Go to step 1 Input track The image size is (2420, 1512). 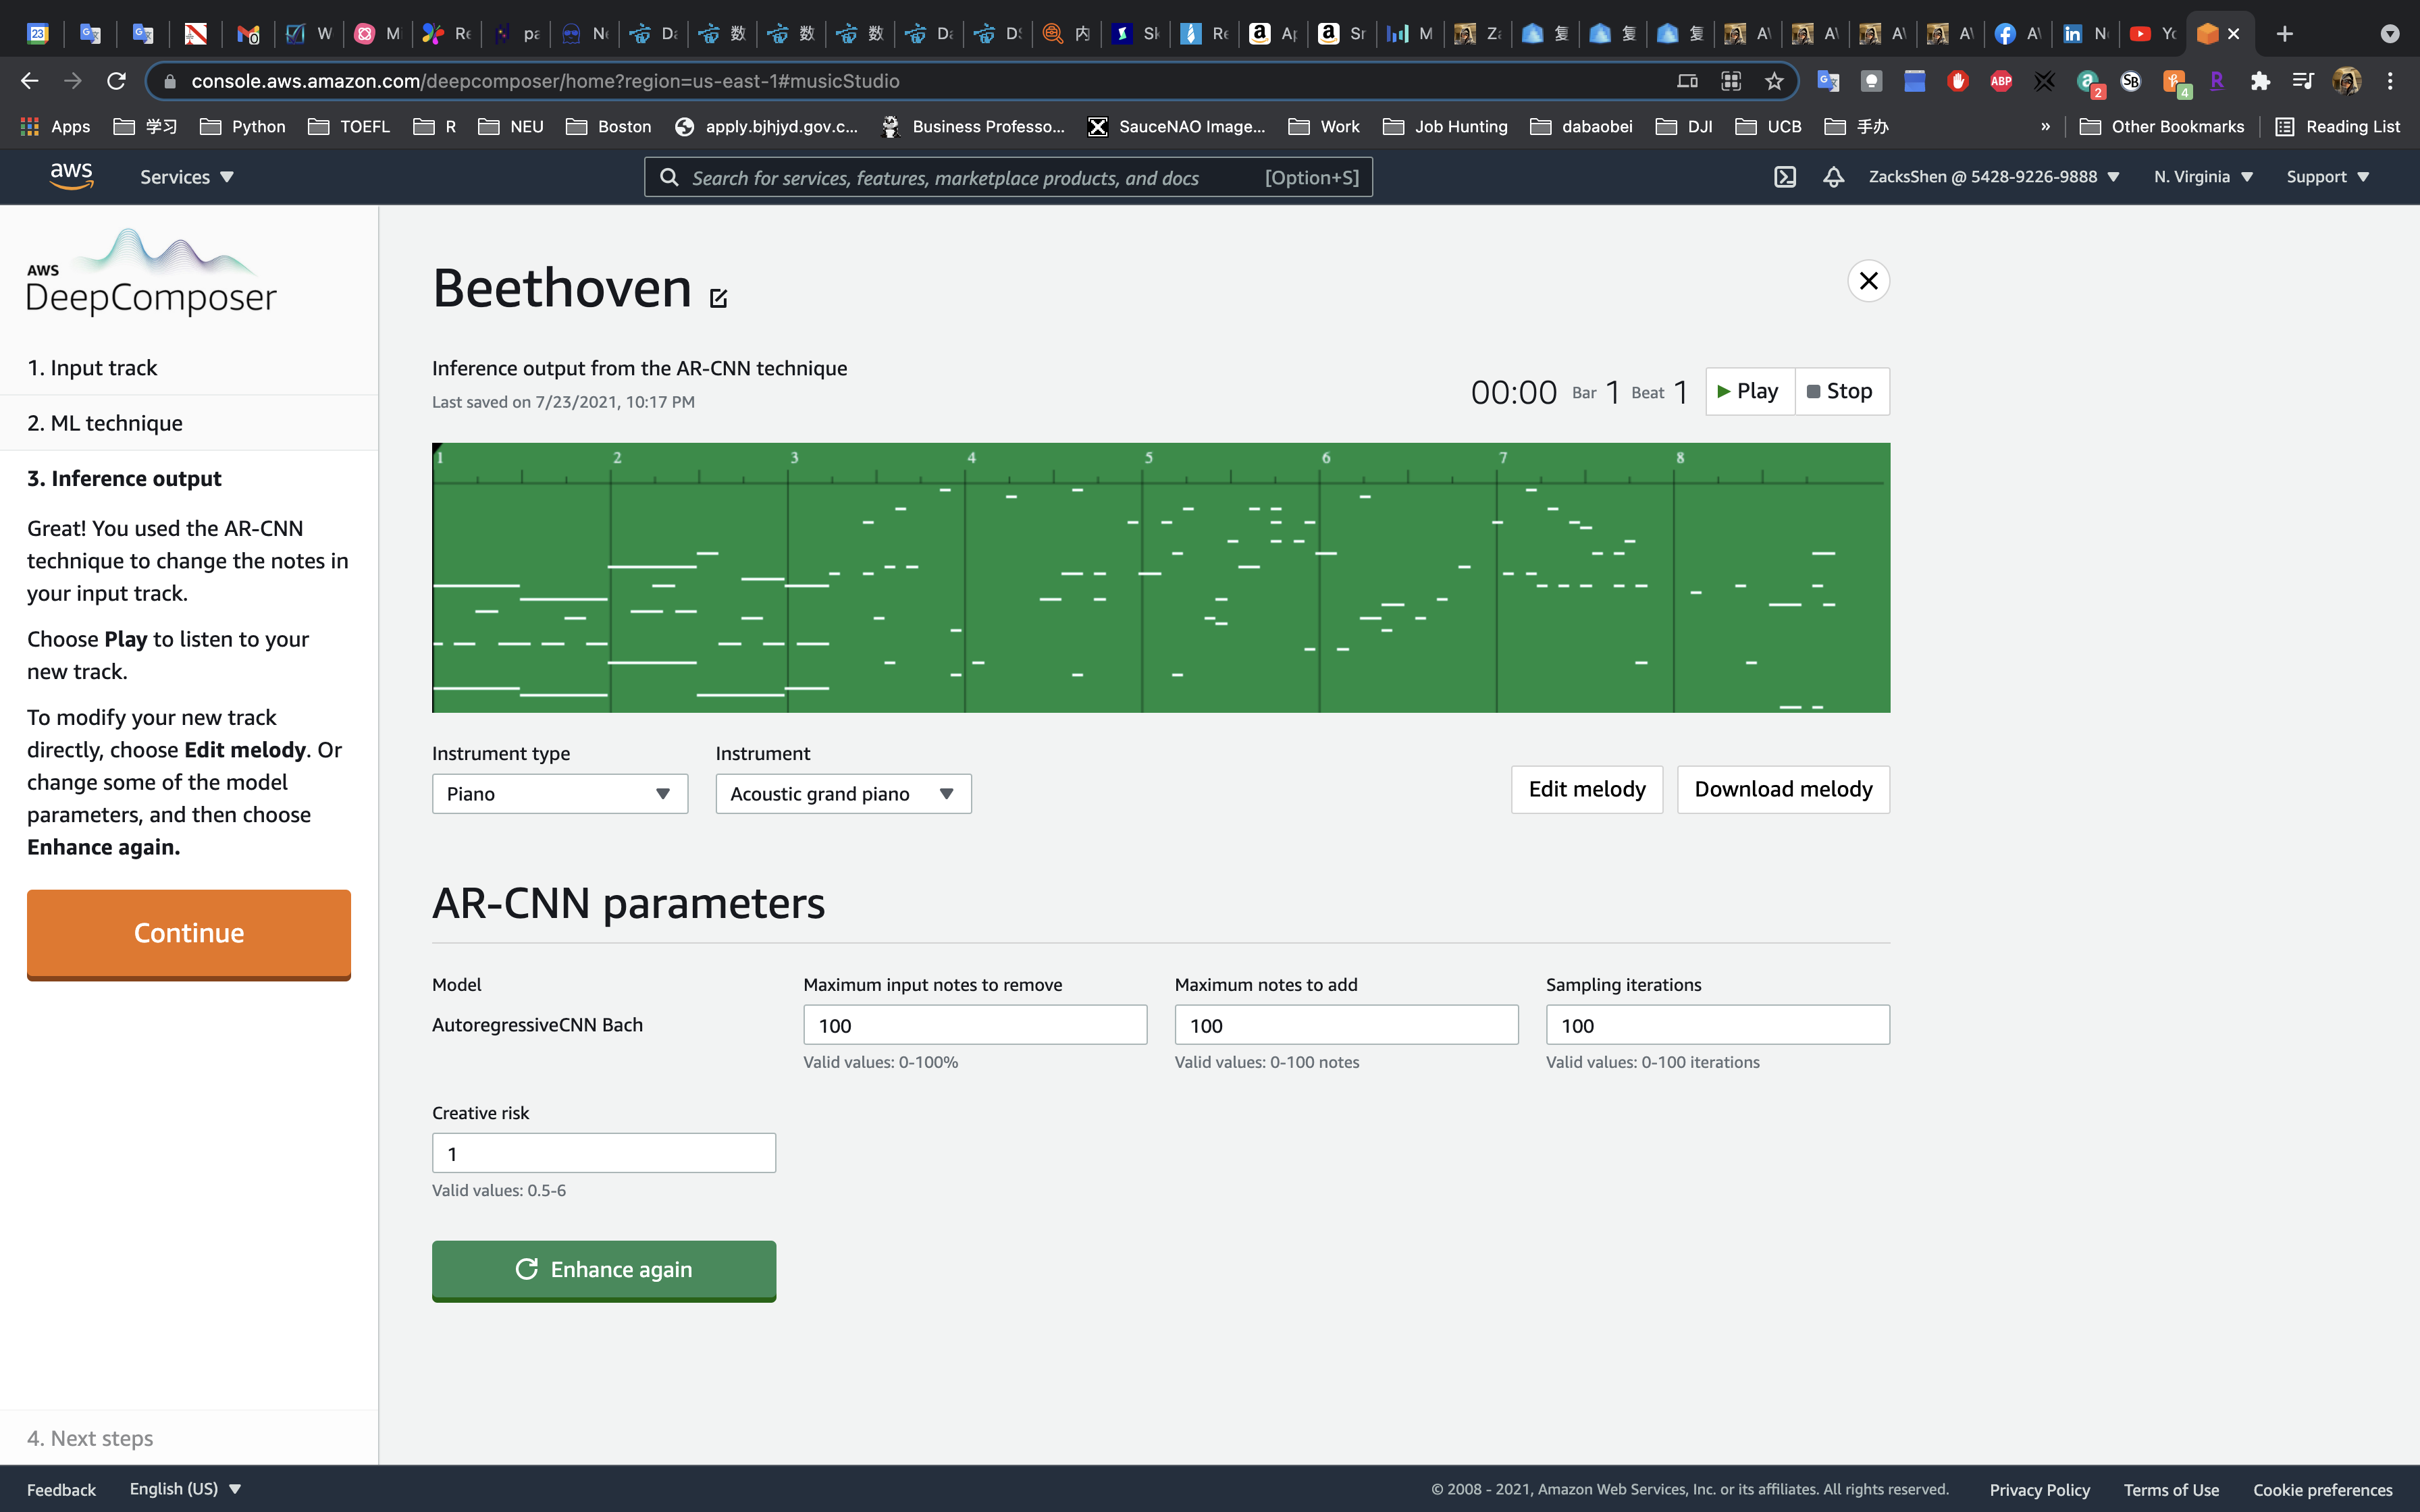pos(92,368)
